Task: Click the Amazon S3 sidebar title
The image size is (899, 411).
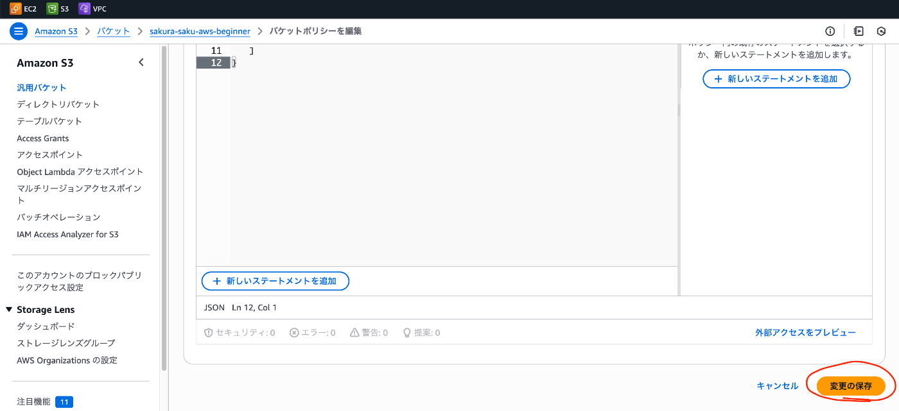Action: coord(45,63)
